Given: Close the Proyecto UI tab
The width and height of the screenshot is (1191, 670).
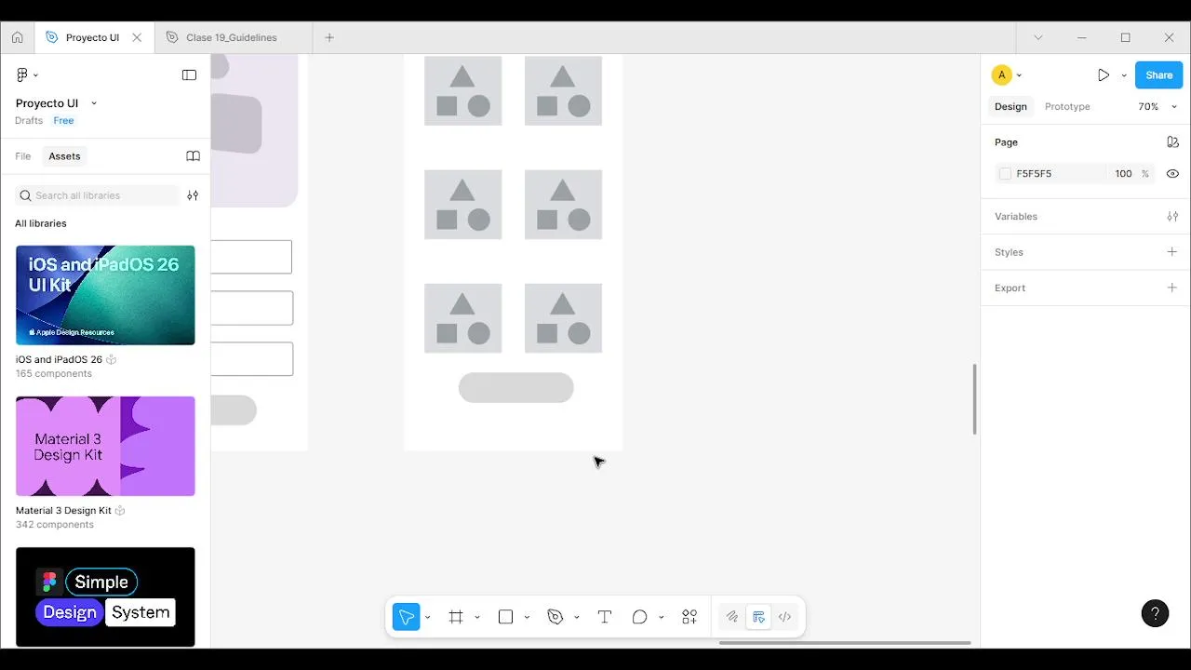Looking at the screenshot, I should [137, 37].
